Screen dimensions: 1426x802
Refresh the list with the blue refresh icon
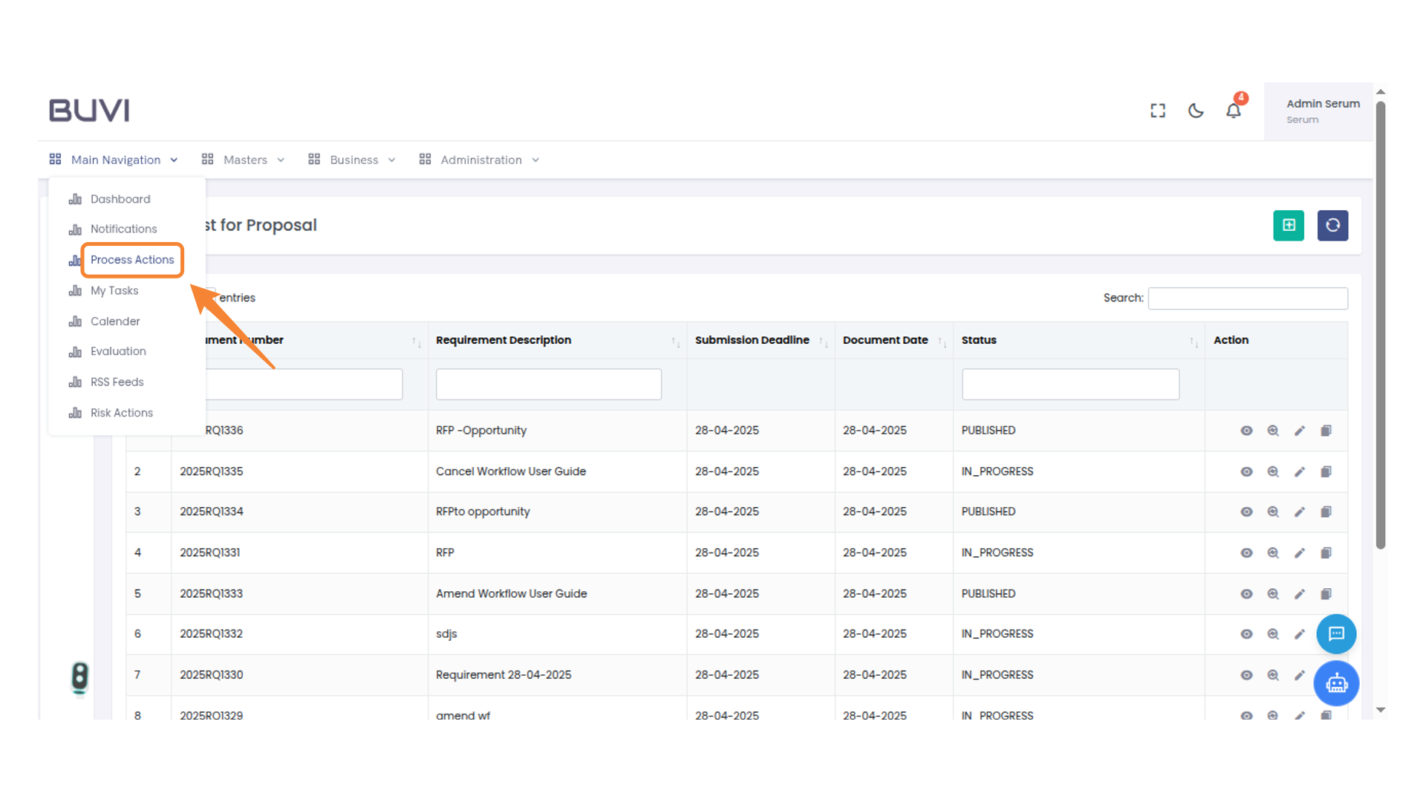tap(1332, 226)
